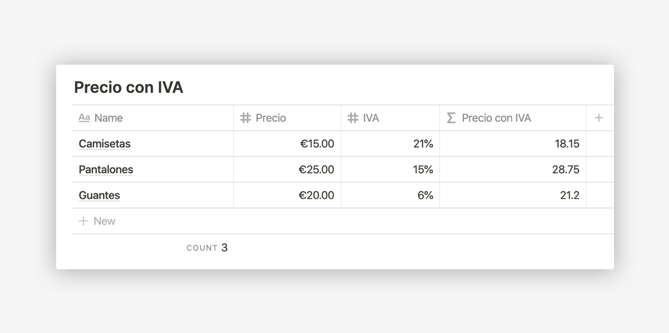This screenshot has height=333, width=669.
Task: Click the Precio con IVA page title
Action: pos(129,87)
